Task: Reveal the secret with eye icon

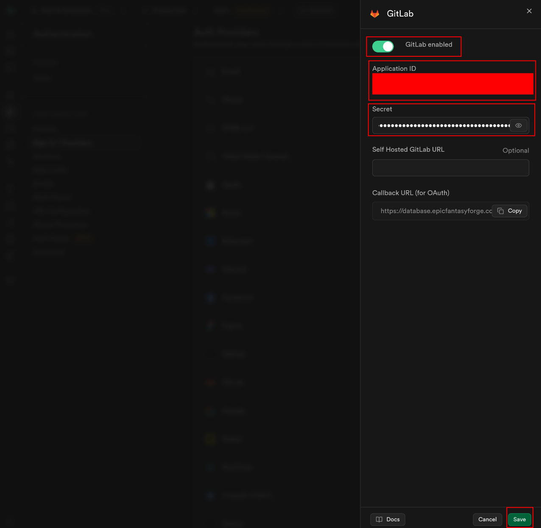Action: pyautogui.click(x=519, y=125)
